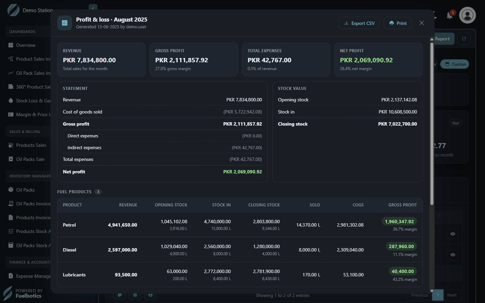
Task: Click the 1,960,347.92 gross profit badge
Action: pos(399,222)
